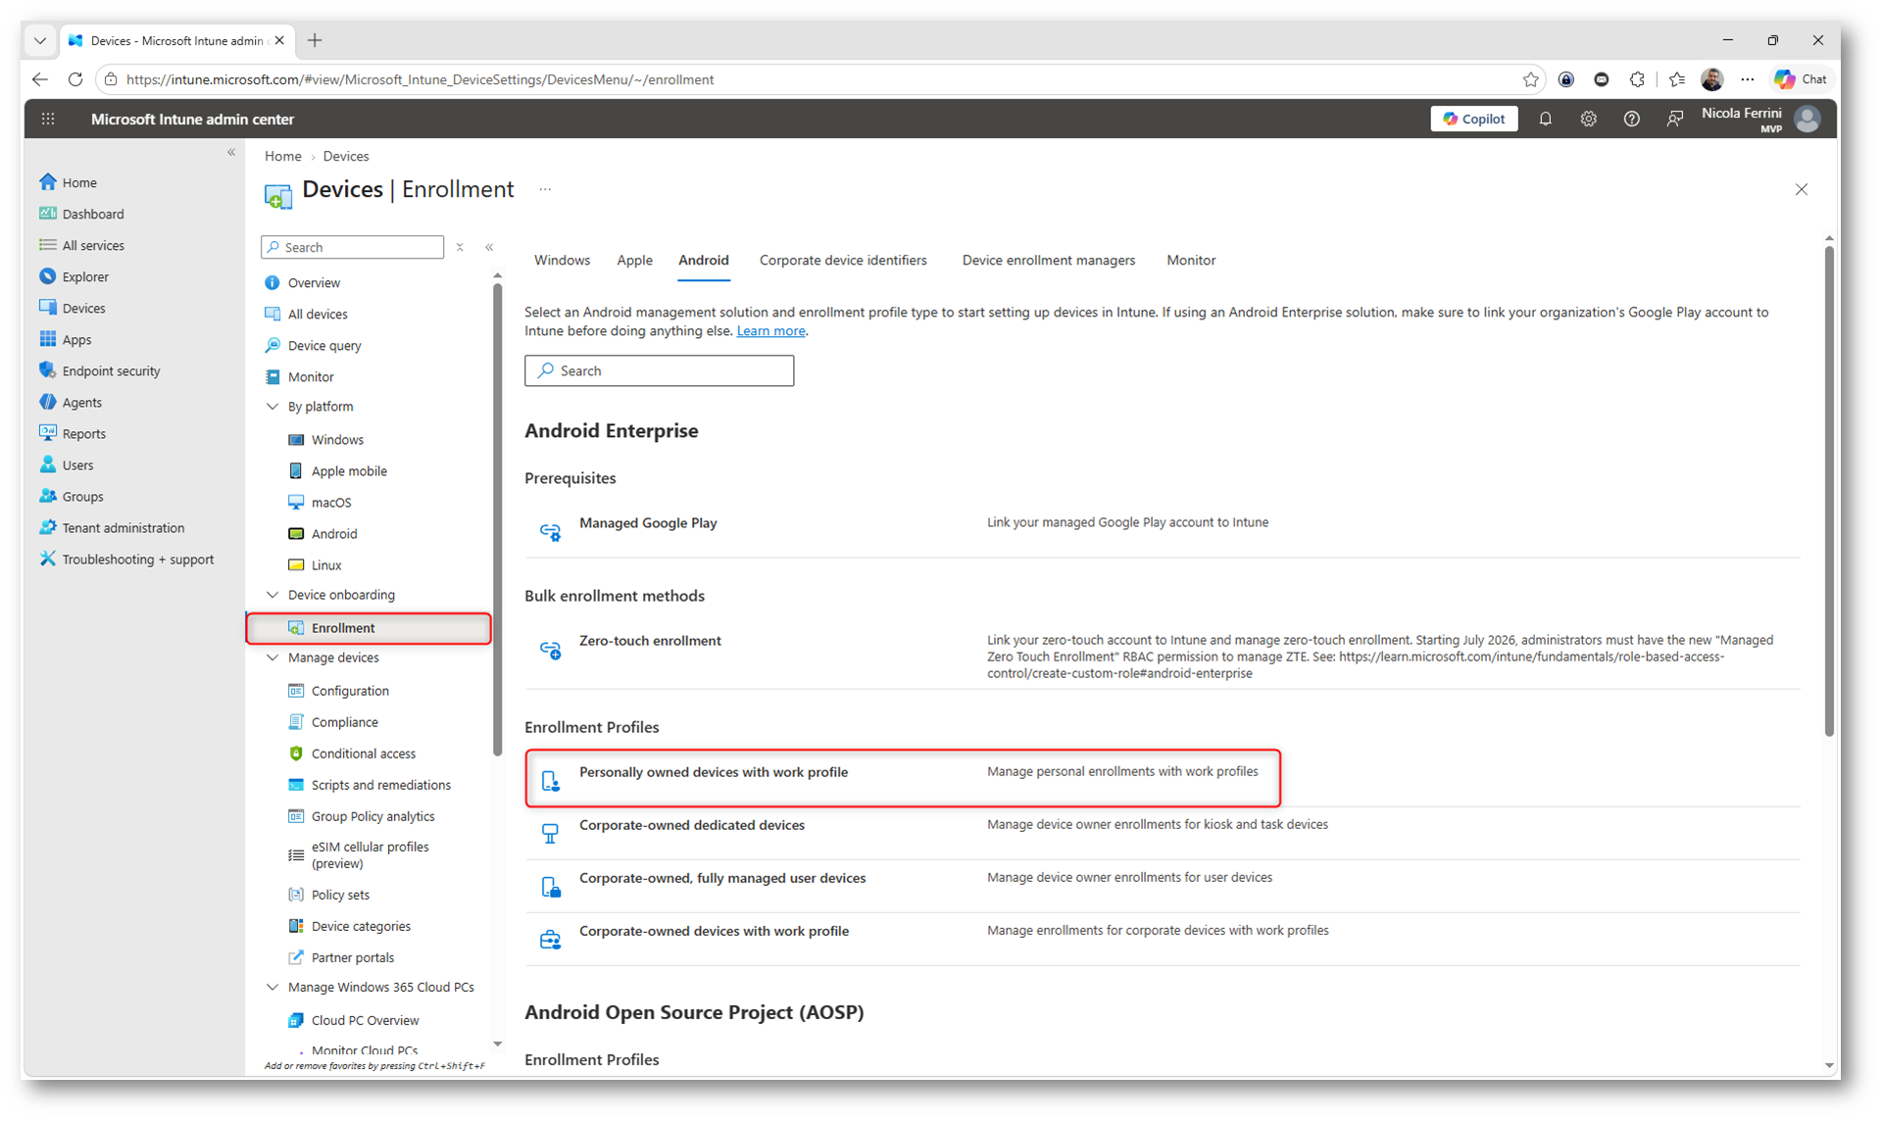Open the app launcher waffle icon

pos(48,120)
